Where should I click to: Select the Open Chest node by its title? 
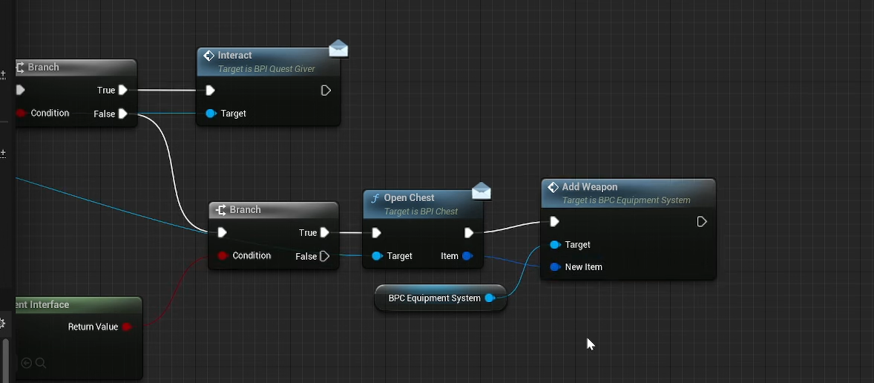pos(409,198)
